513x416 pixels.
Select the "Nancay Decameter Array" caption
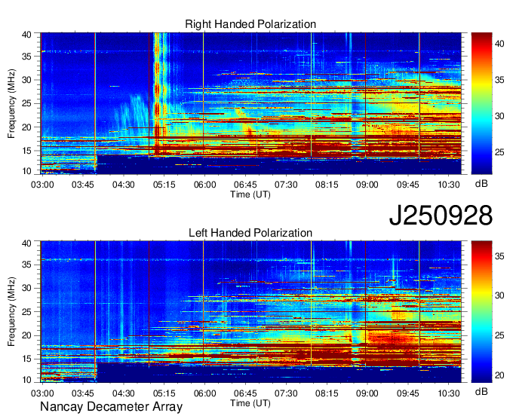click(111, 408)
